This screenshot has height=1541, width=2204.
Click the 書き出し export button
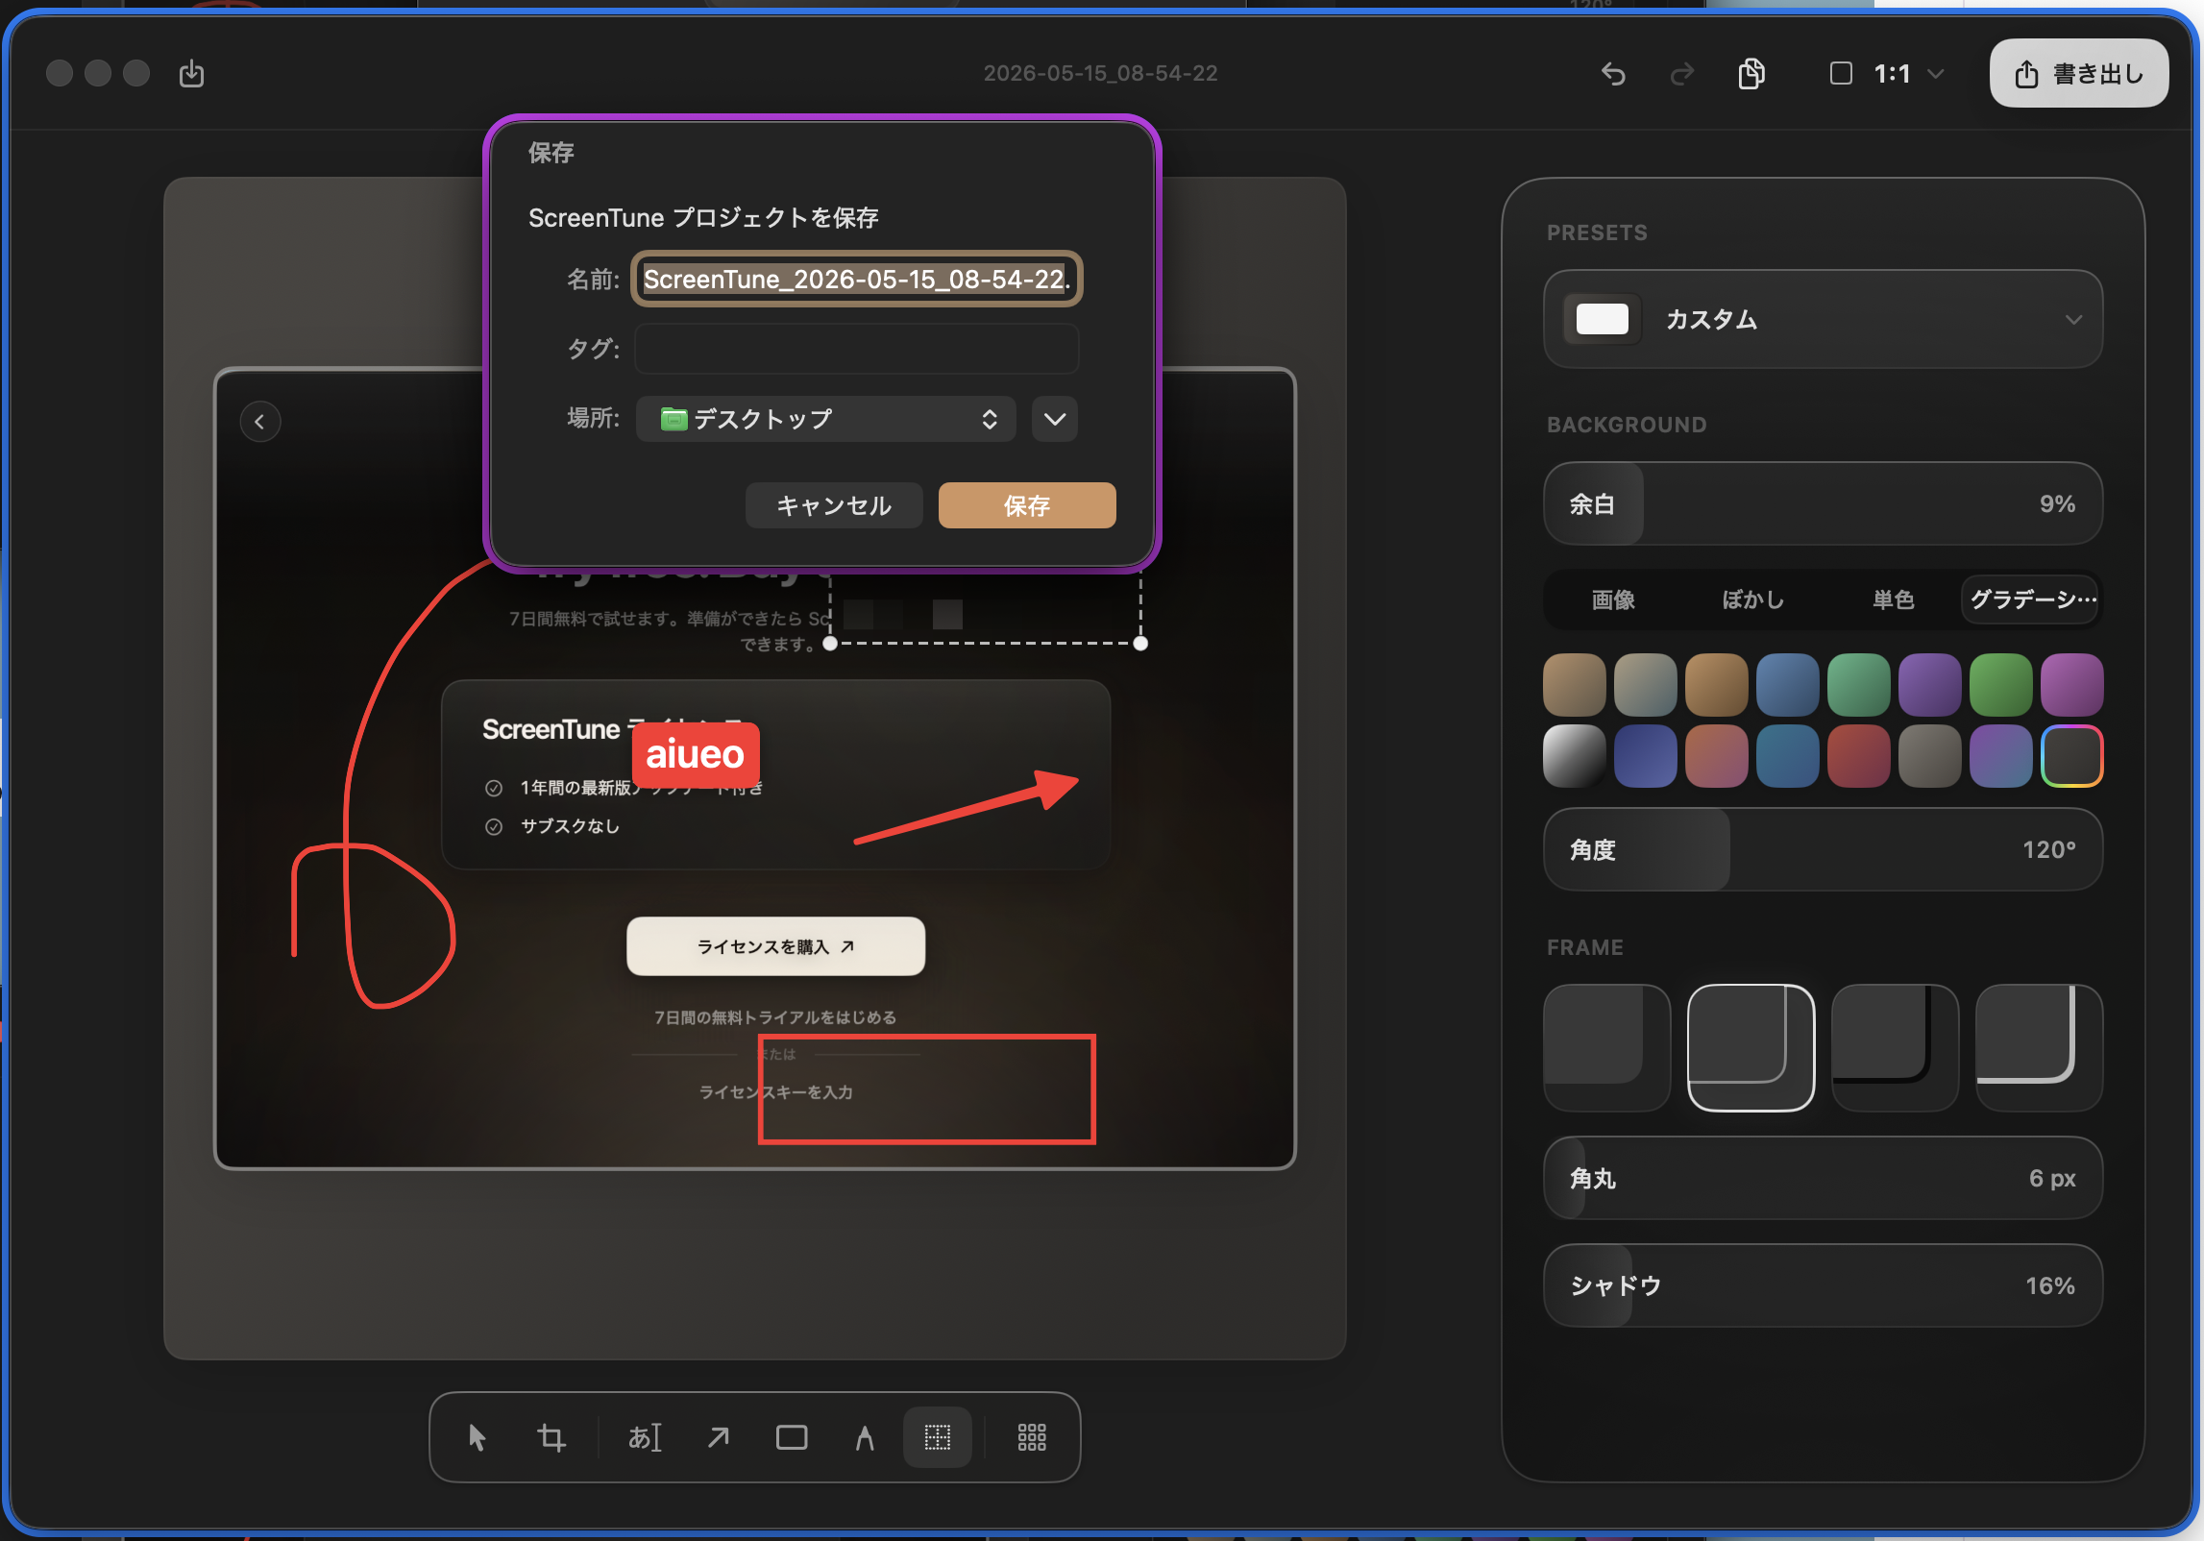2079,73
